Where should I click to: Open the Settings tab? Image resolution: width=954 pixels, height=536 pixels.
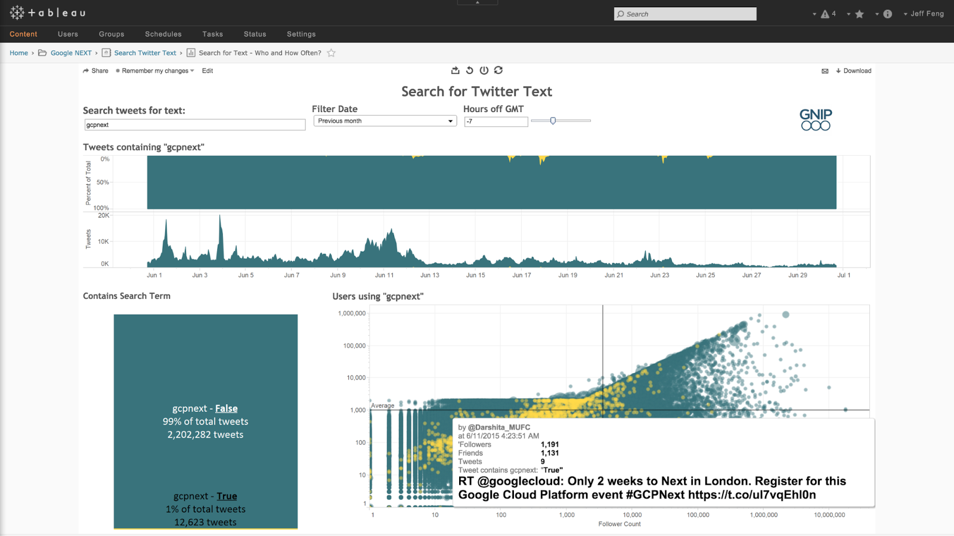coord(301,35)
